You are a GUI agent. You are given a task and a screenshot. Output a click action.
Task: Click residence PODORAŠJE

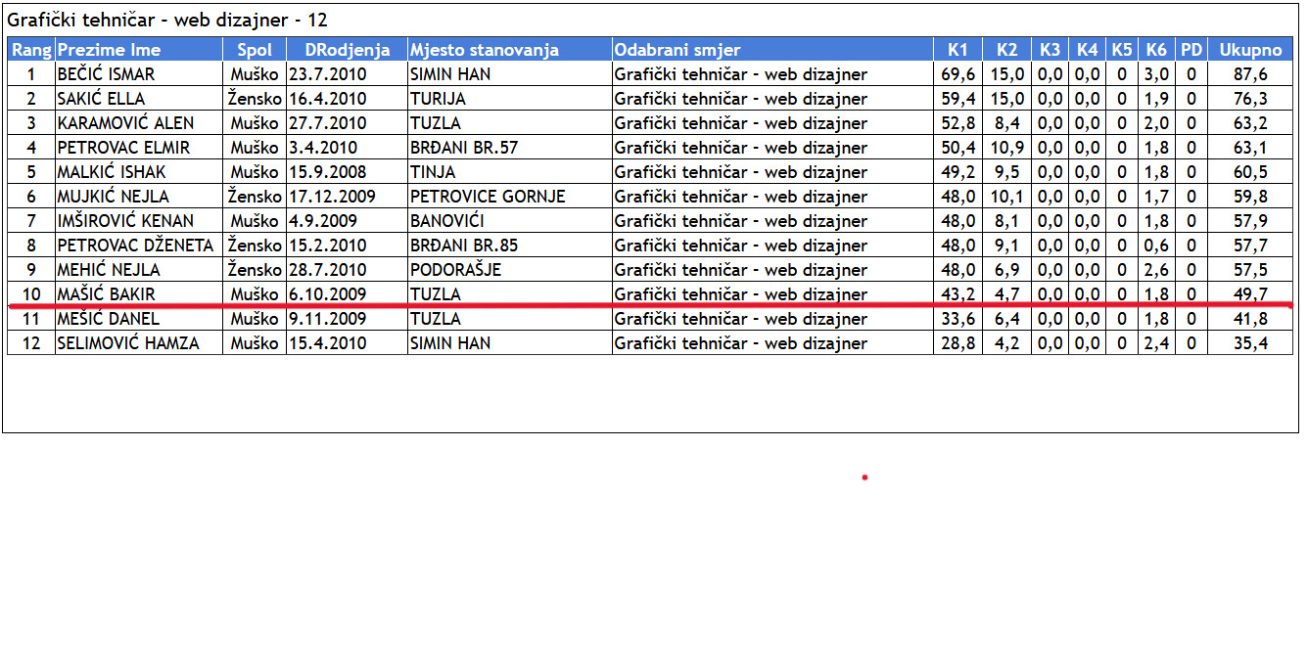[x=456, y=270]
